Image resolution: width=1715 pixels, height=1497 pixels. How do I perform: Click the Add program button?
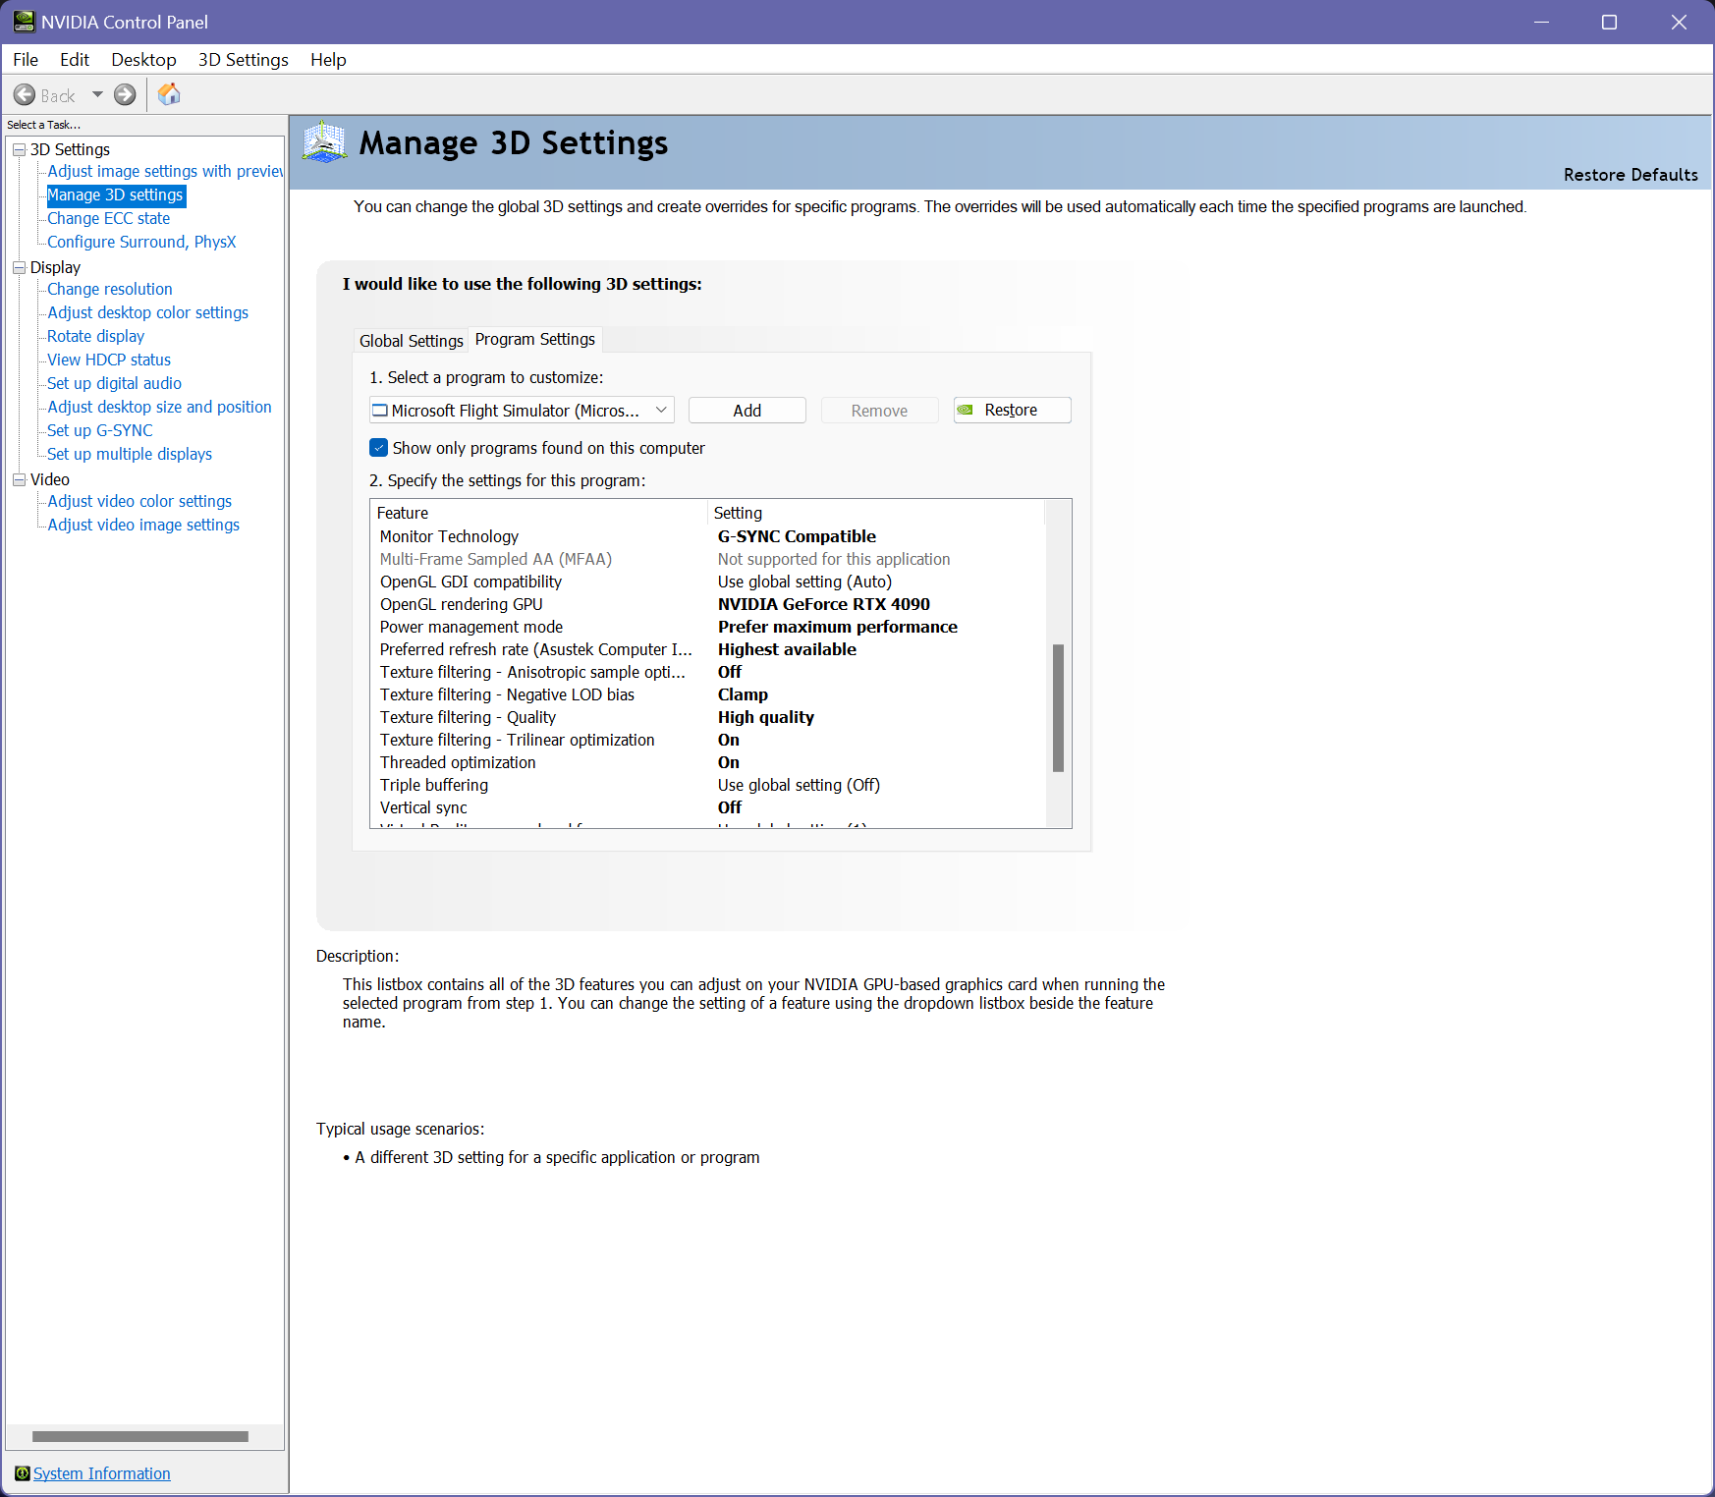(x=747, y=411)
